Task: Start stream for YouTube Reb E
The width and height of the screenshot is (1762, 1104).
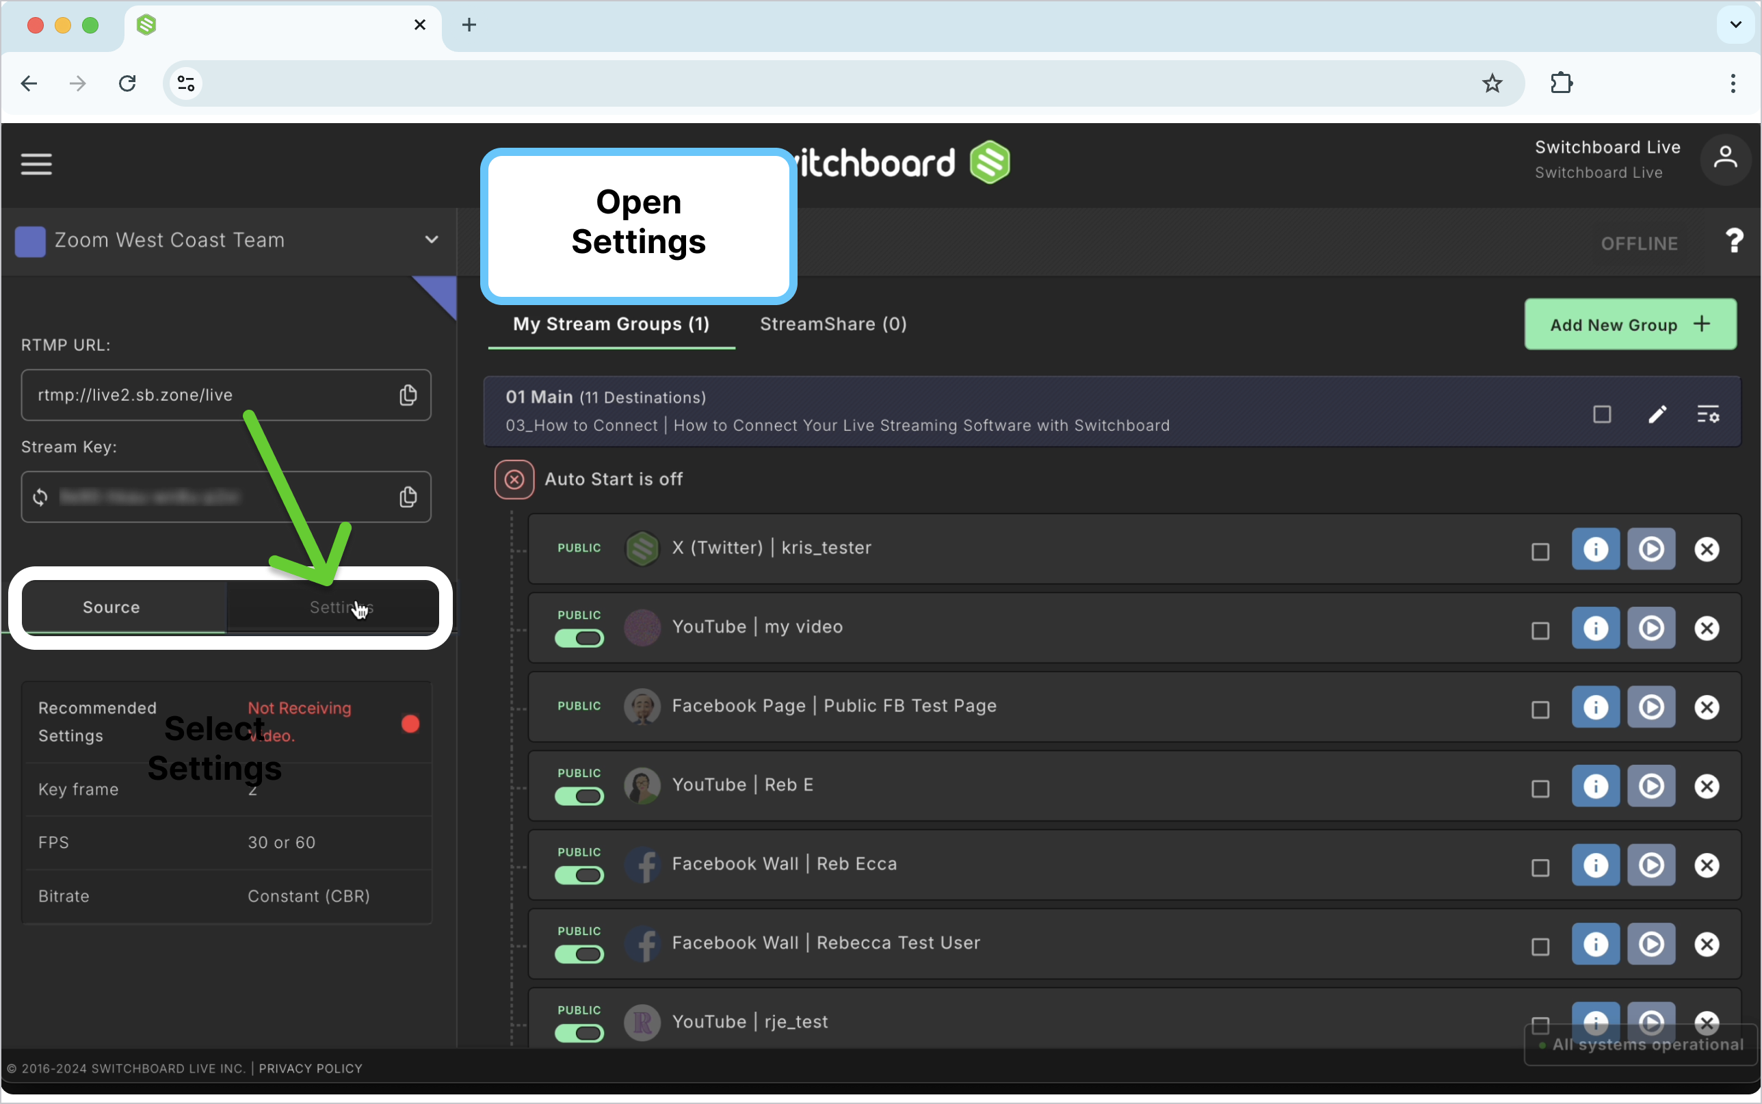Action: point(1651,786)
